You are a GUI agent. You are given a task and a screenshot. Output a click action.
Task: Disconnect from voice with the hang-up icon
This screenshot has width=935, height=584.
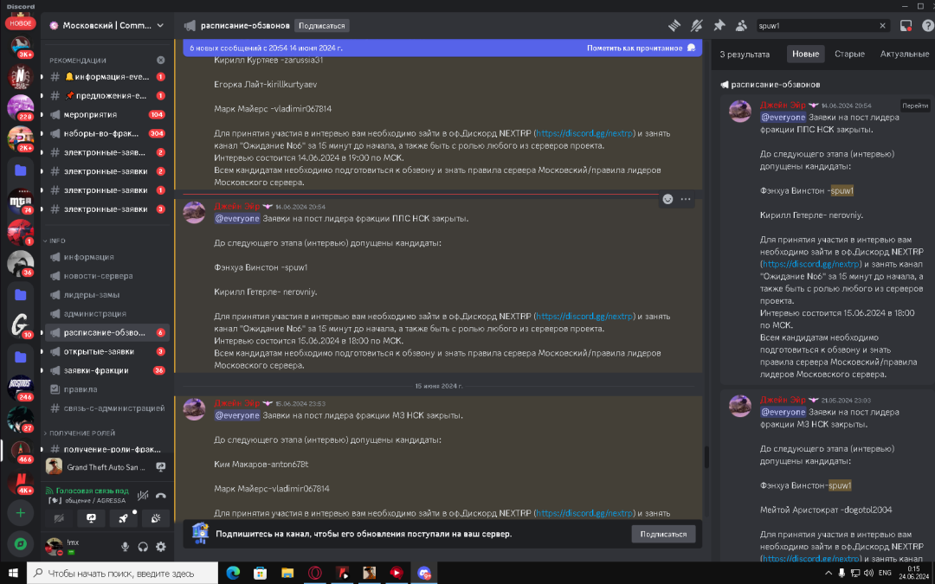click(x=160, y=495)
